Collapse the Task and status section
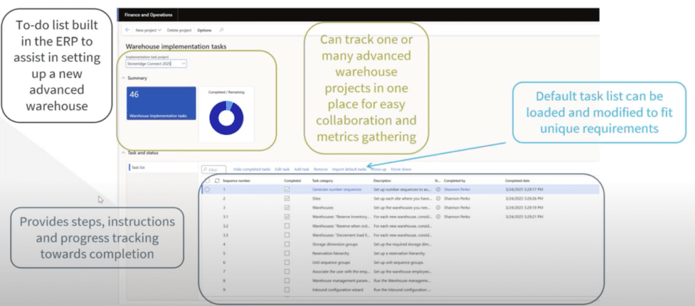 (x=122, y=153)
